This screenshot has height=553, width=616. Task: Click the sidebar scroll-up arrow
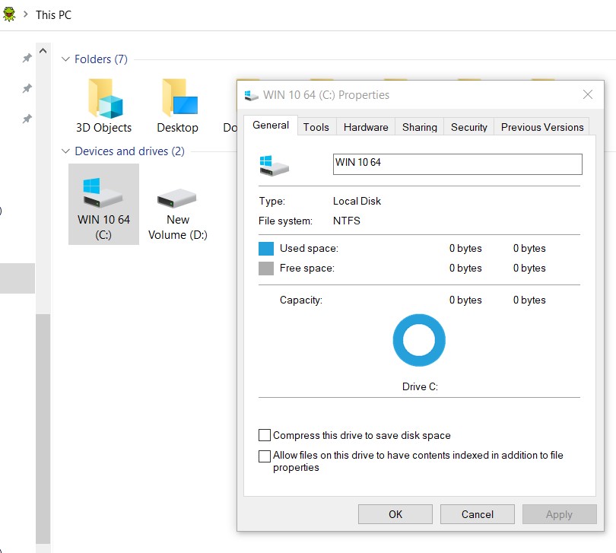(x=43, y=51)
